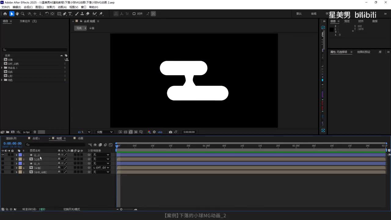Expand the [心形] layer properties

pyautogui.click(x=16, y=159)
